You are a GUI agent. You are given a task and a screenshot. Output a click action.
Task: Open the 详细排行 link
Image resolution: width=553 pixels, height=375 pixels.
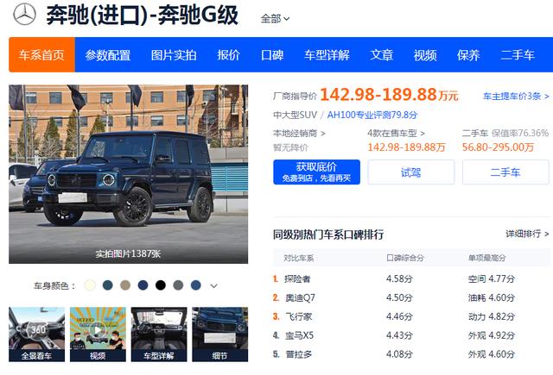click(527, 234)
